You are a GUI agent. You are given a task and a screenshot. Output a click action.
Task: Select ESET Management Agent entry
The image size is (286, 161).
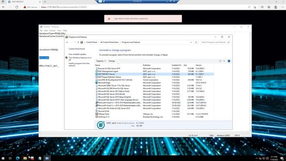coord(154,72)
